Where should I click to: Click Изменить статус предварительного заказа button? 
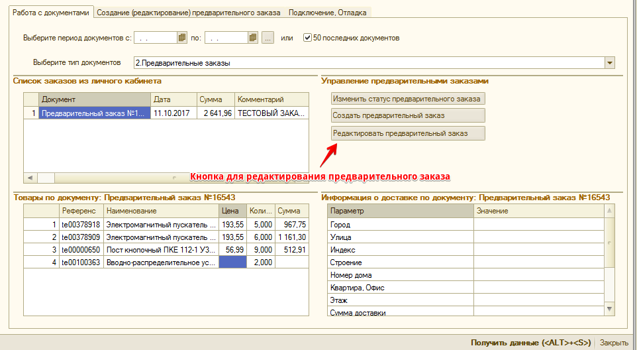(408, 98)
